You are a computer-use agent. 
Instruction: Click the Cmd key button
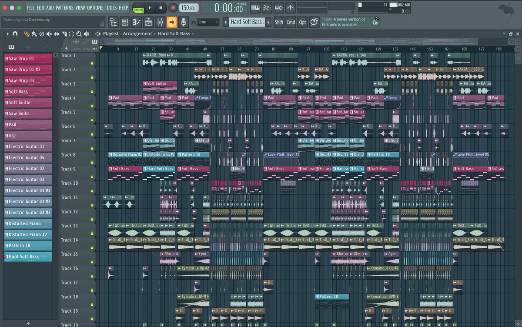tap(291, 22)
